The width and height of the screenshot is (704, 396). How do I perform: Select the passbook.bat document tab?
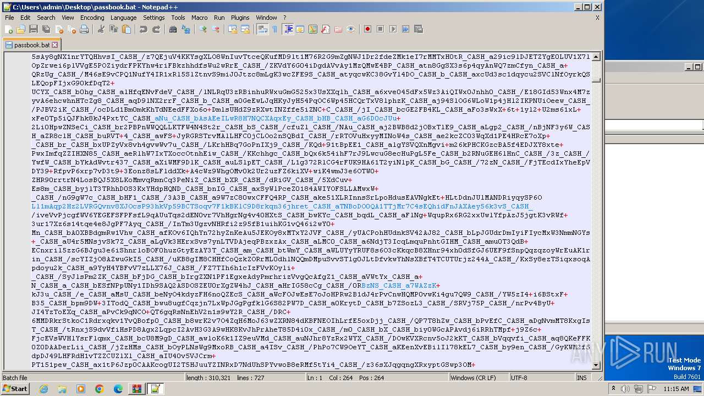click(31, 45)
